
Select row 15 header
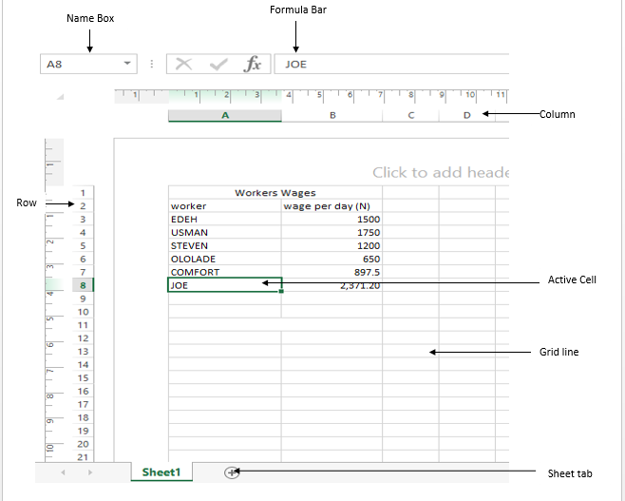(x=83, y=377)
